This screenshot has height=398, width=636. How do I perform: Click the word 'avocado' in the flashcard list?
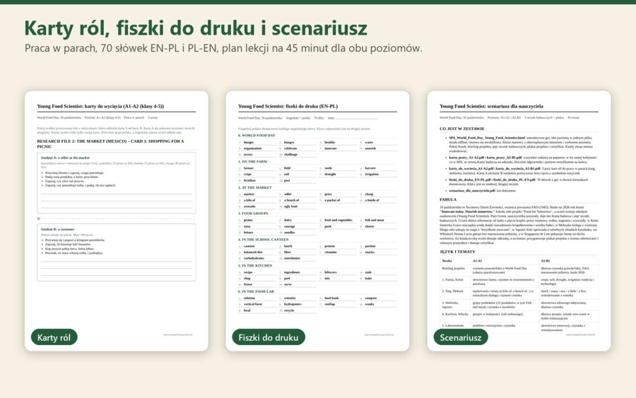pyautogui.click(x=249, y=206)
